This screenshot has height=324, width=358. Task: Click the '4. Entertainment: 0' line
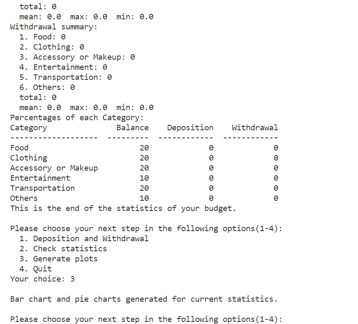[x=63, y=67]
